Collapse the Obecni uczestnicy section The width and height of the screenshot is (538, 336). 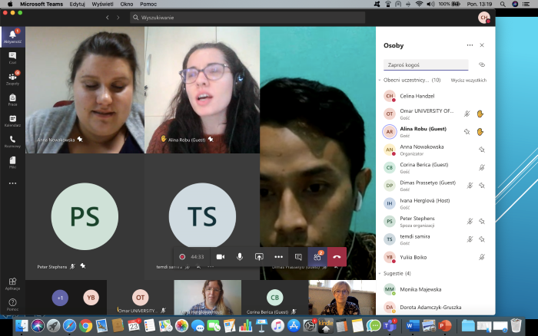coord(380,80)
